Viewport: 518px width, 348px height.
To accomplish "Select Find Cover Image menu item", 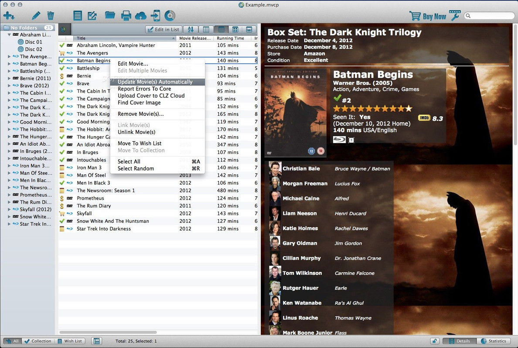I will point(157,103).
